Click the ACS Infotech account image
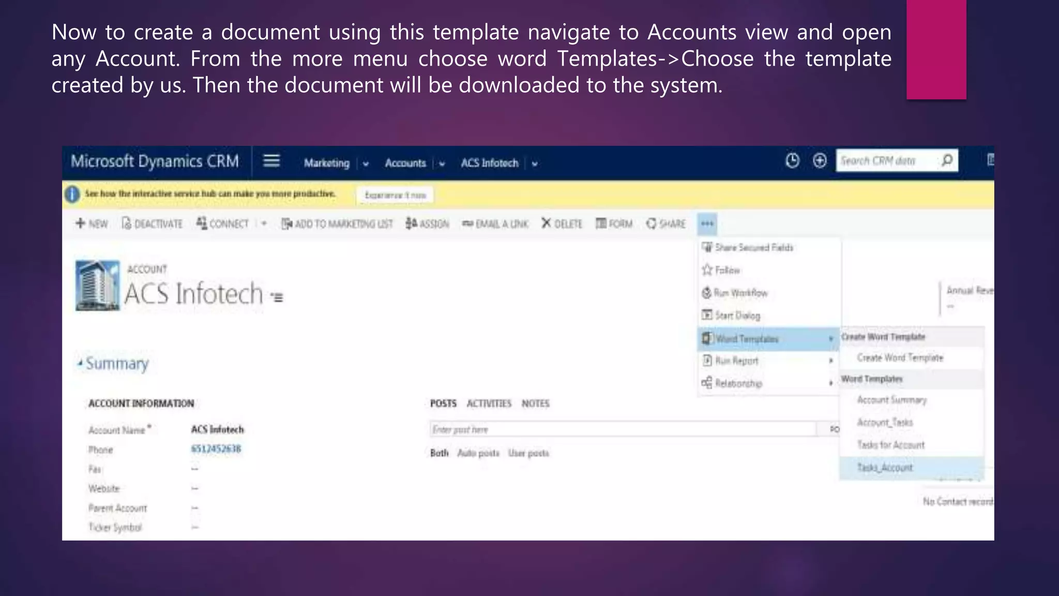This screenshot has height=596, width=1059. (98, 285)
